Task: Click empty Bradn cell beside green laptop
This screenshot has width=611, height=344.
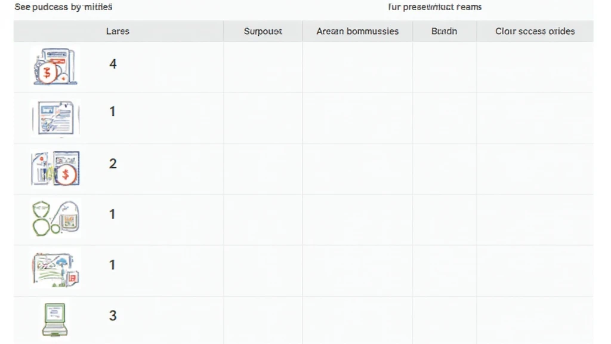Action: [444, 320]
